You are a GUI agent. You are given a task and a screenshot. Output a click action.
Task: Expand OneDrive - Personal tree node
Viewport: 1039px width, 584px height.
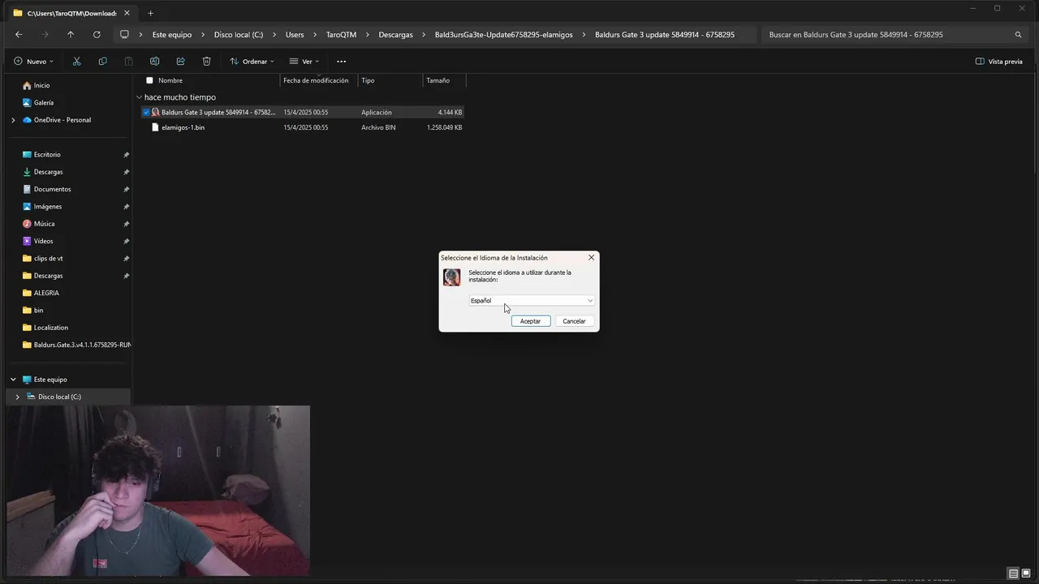pos(12,120)
